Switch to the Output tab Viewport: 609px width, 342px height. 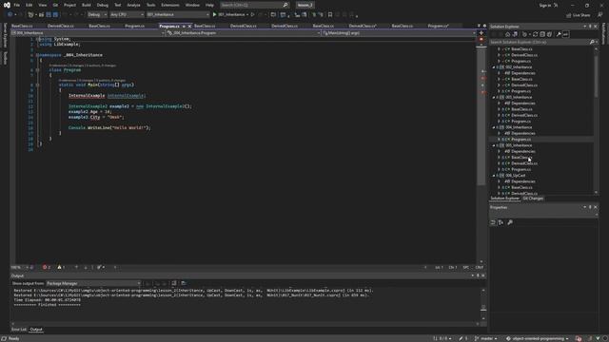tap(36, 330)
